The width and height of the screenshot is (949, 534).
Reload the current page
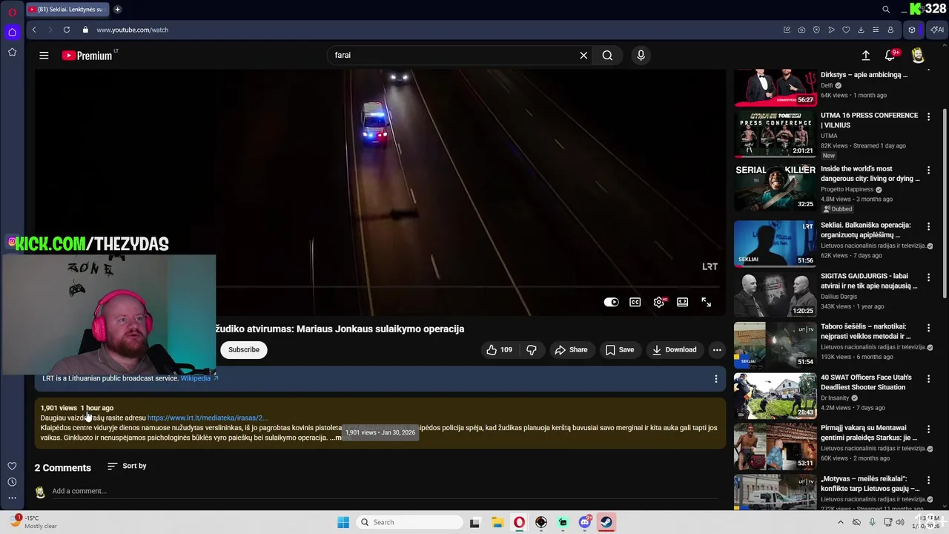(67, 30)
